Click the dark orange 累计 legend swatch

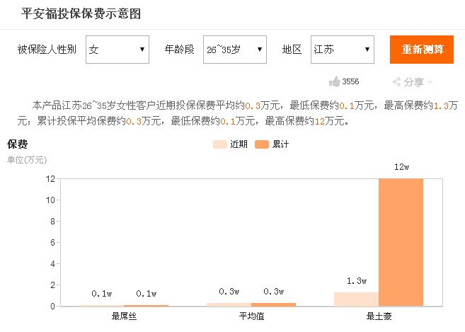pyautogui.click(x=262, y=144)
